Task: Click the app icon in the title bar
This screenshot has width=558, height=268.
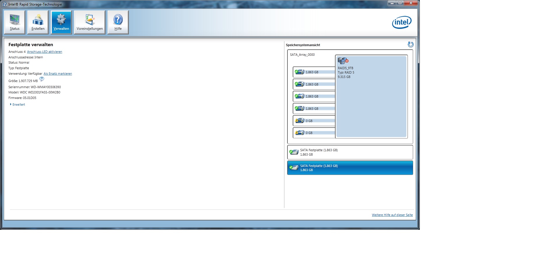Action: pos(4,4)
